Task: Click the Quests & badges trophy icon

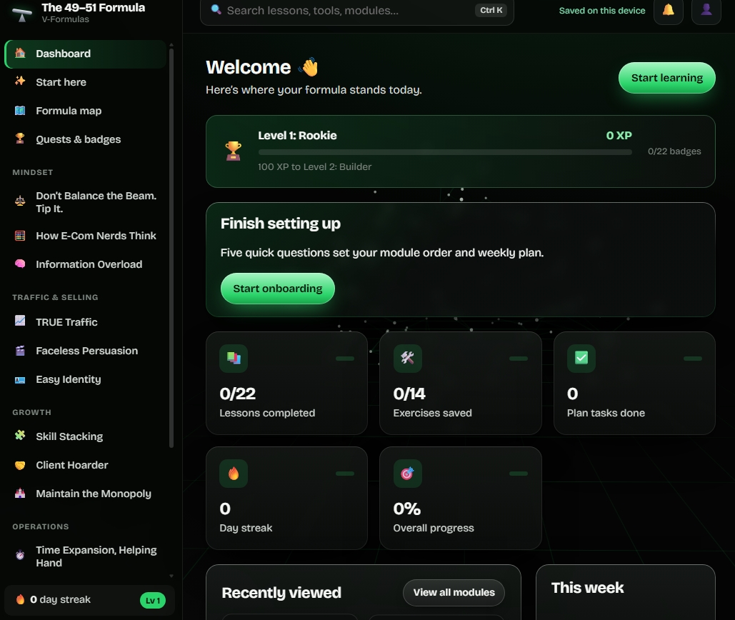Action: pyautogui.click(x=20, y=139)
